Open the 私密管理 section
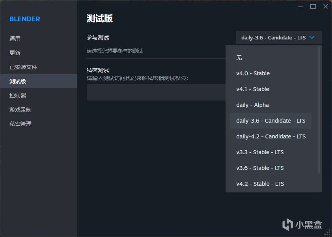 [21, 124]
